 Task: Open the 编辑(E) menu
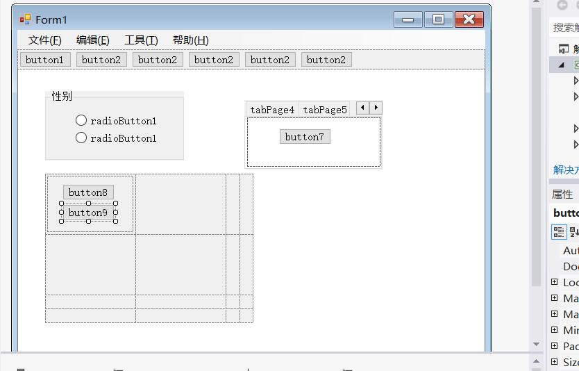tap(93, 40)
